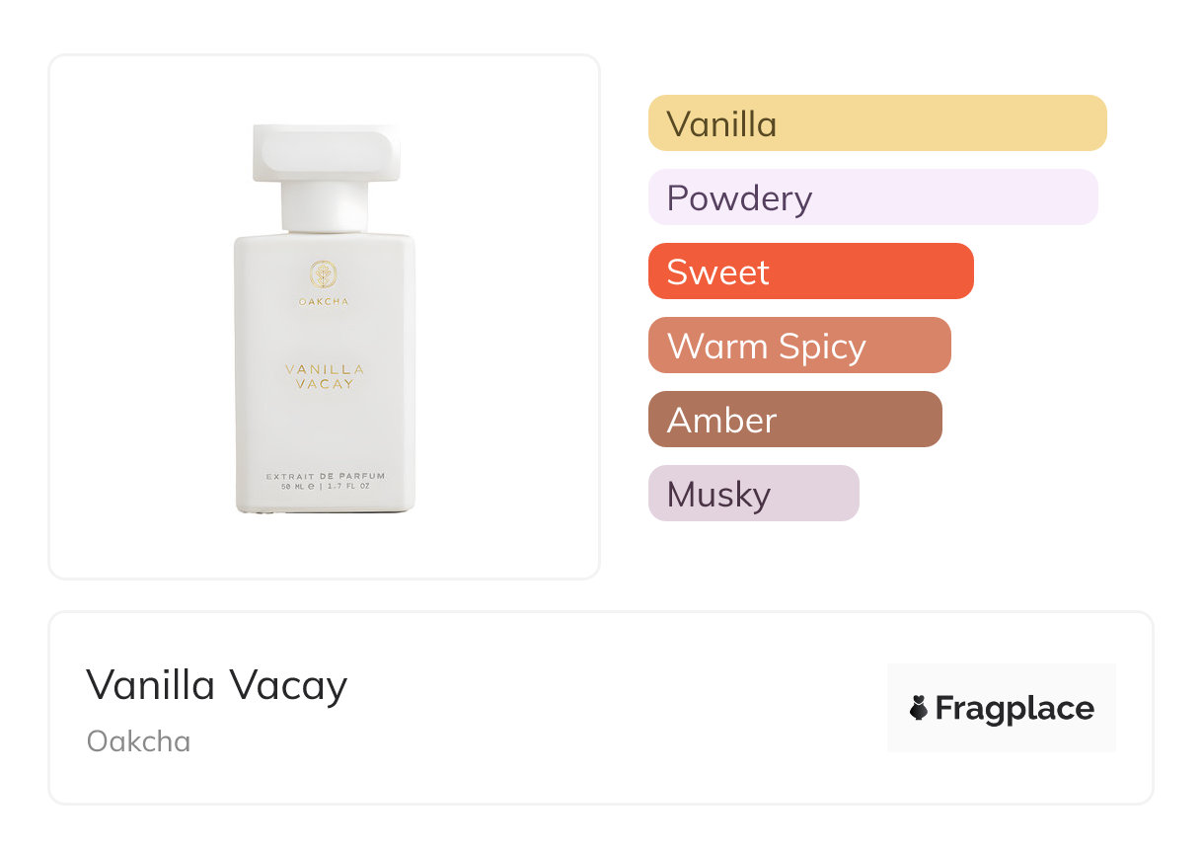Click the EXTRAIT DE PARFUM text on the bottle
1202x853 pixels.
tap(326, 477)
